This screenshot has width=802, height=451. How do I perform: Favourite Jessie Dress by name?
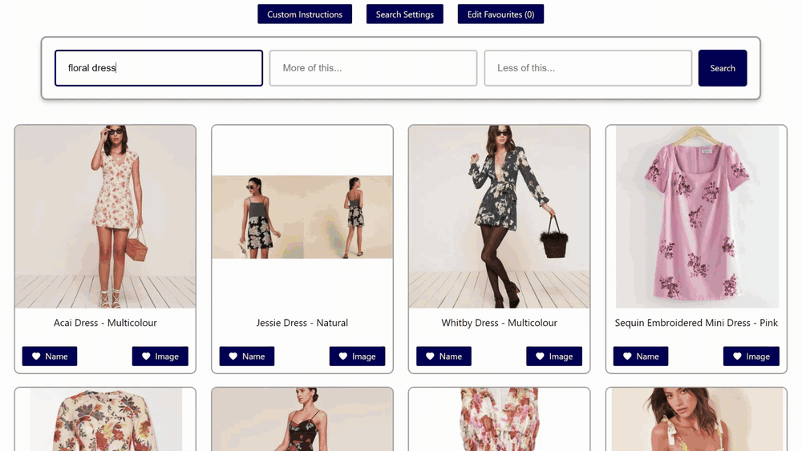point(247,356)
